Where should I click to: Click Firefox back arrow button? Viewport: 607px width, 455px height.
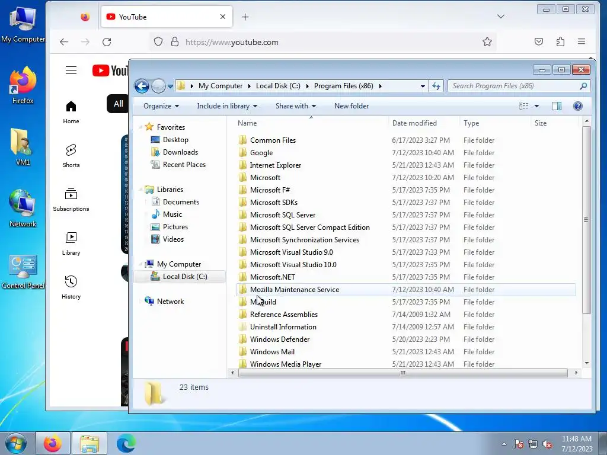[64, 42]
